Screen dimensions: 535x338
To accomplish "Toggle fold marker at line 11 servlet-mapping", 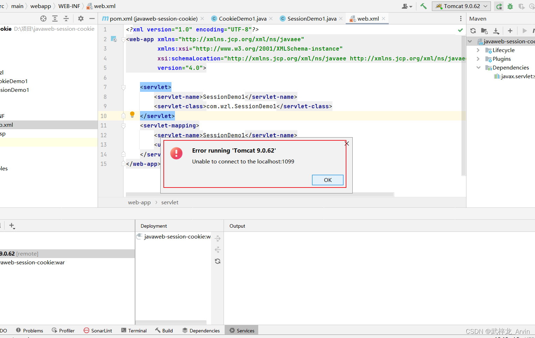I will (124, 125).
